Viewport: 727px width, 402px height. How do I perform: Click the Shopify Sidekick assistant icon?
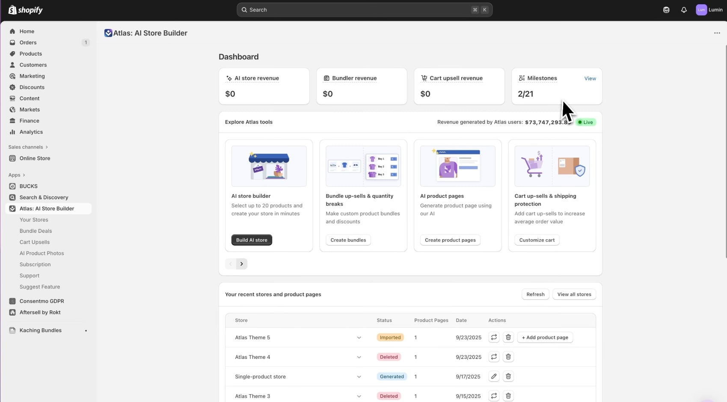pyautogui.click(x=666, y=9)
